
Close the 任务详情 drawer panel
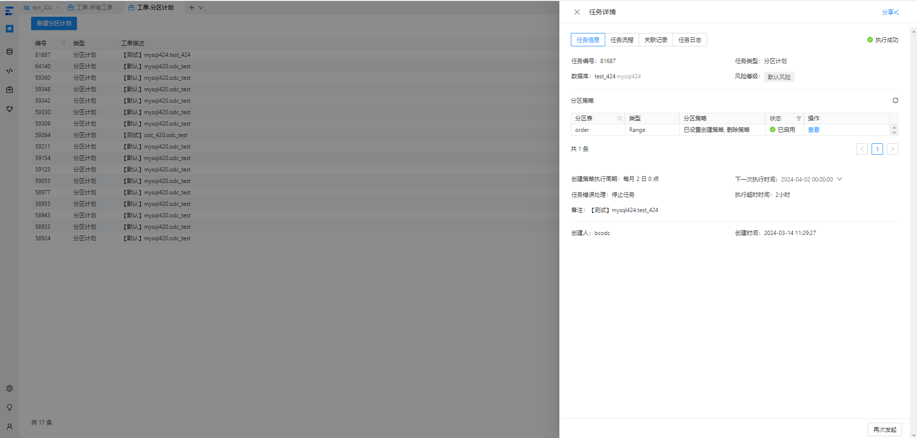coord(577,12)
